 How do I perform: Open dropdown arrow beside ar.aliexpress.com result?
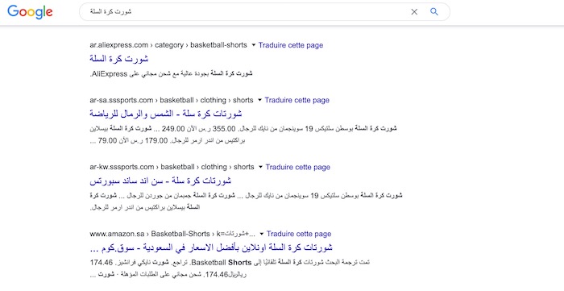coord(253,45)
